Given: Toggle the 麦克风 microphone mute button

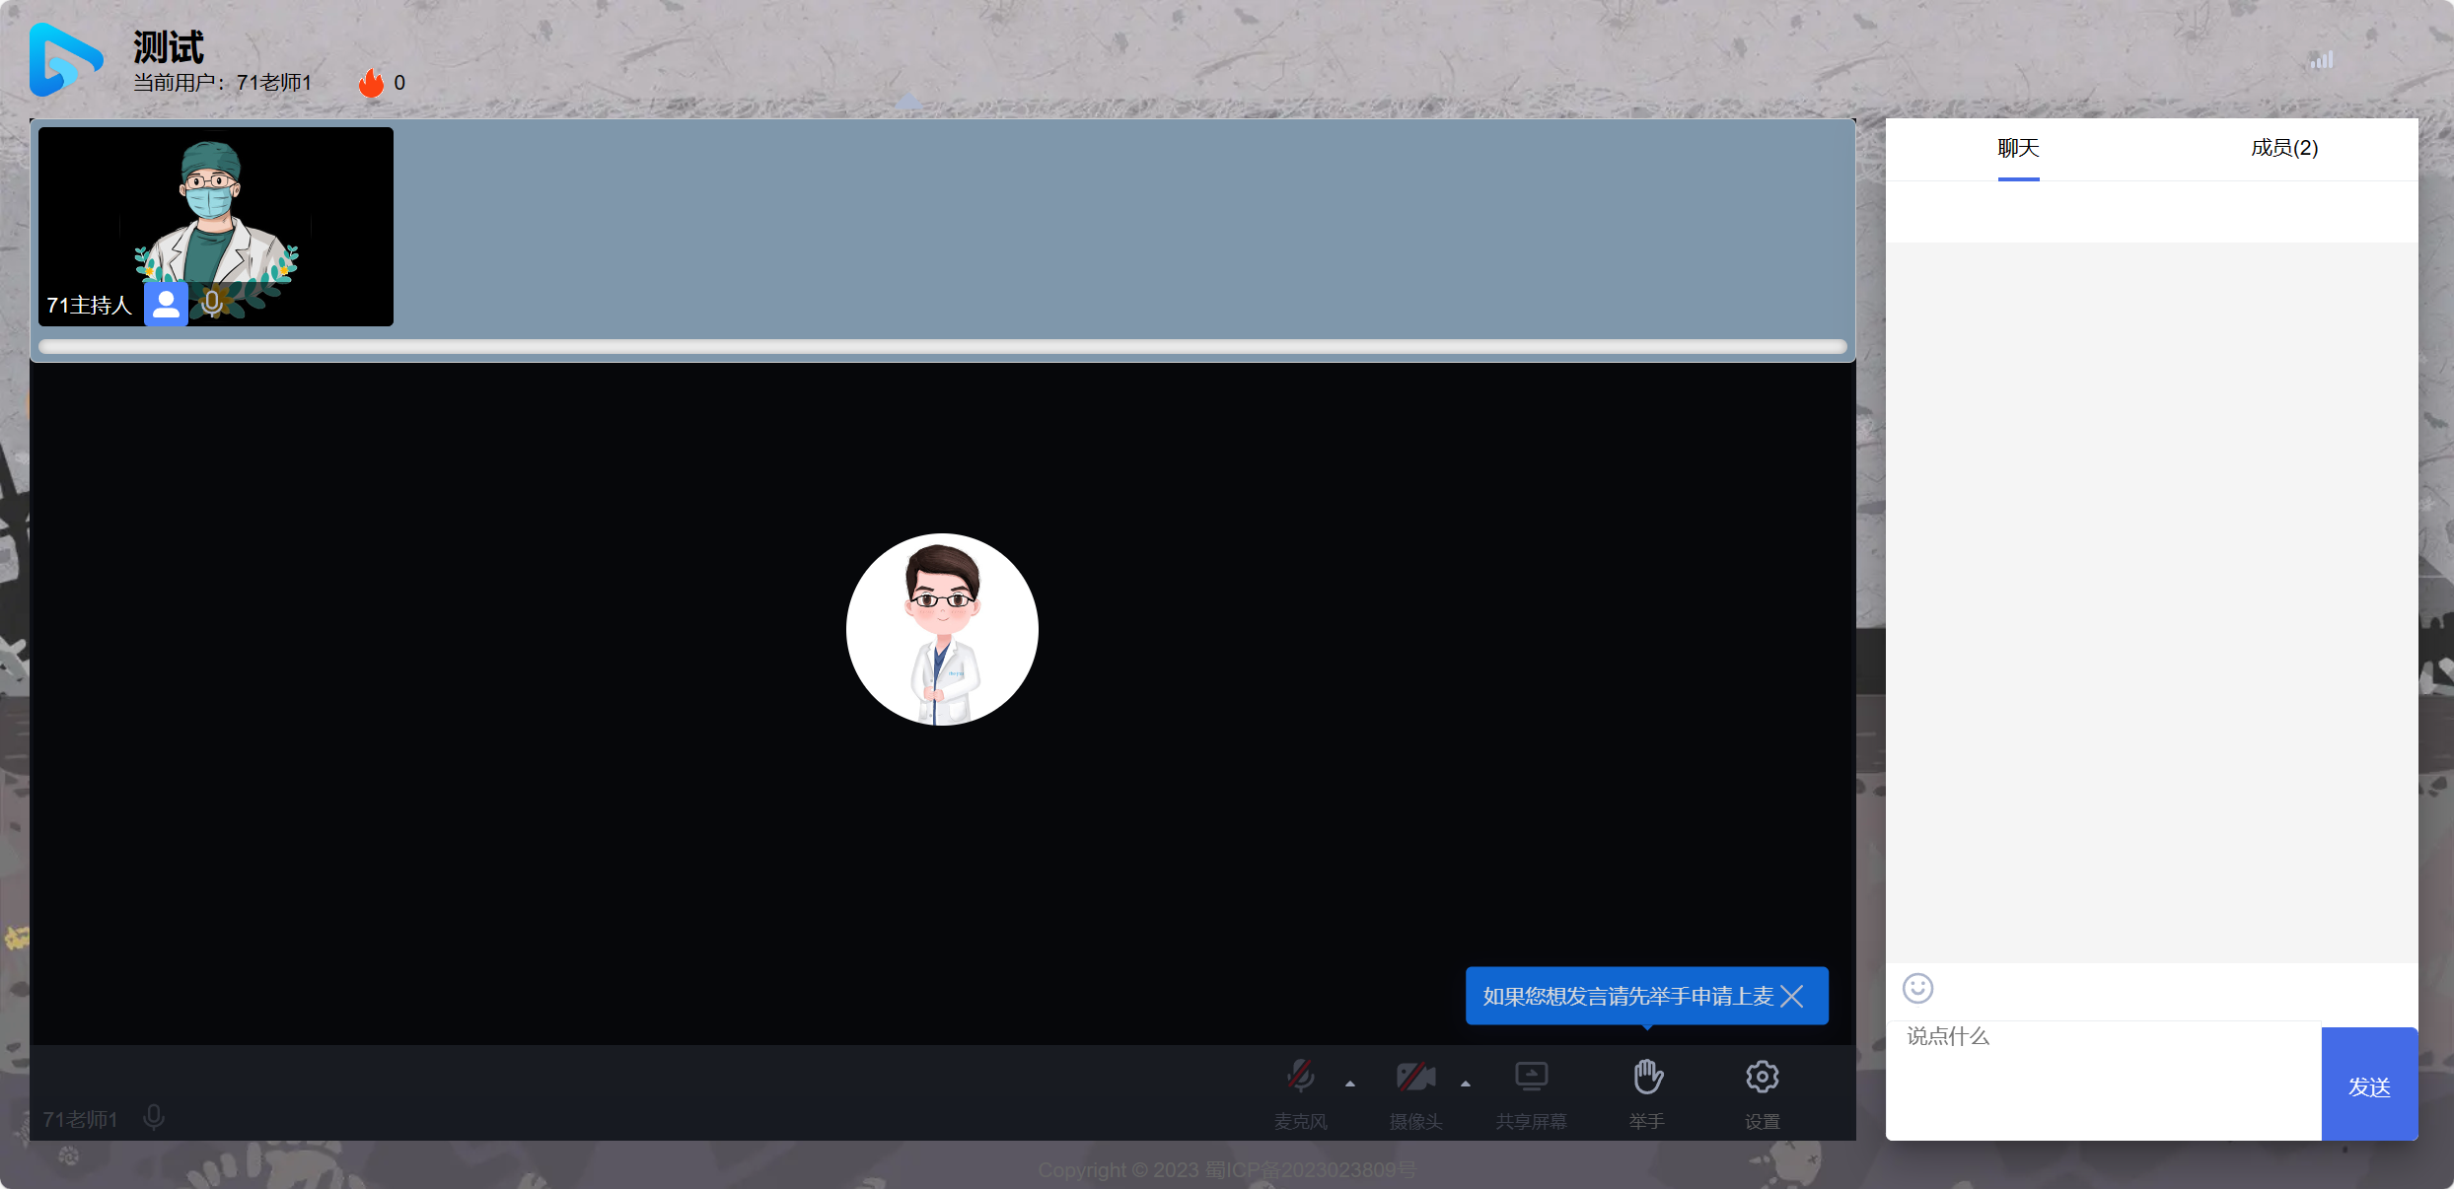Looking at the screenshot, I should [x=1301, y=1077].
